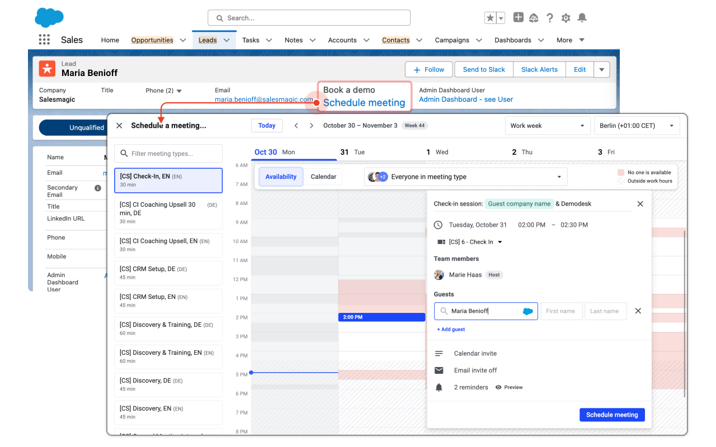Expand the Contacts tab chevron
This screenshot has width=716, height=447.
pyautogui.click(x=419, y=40)
